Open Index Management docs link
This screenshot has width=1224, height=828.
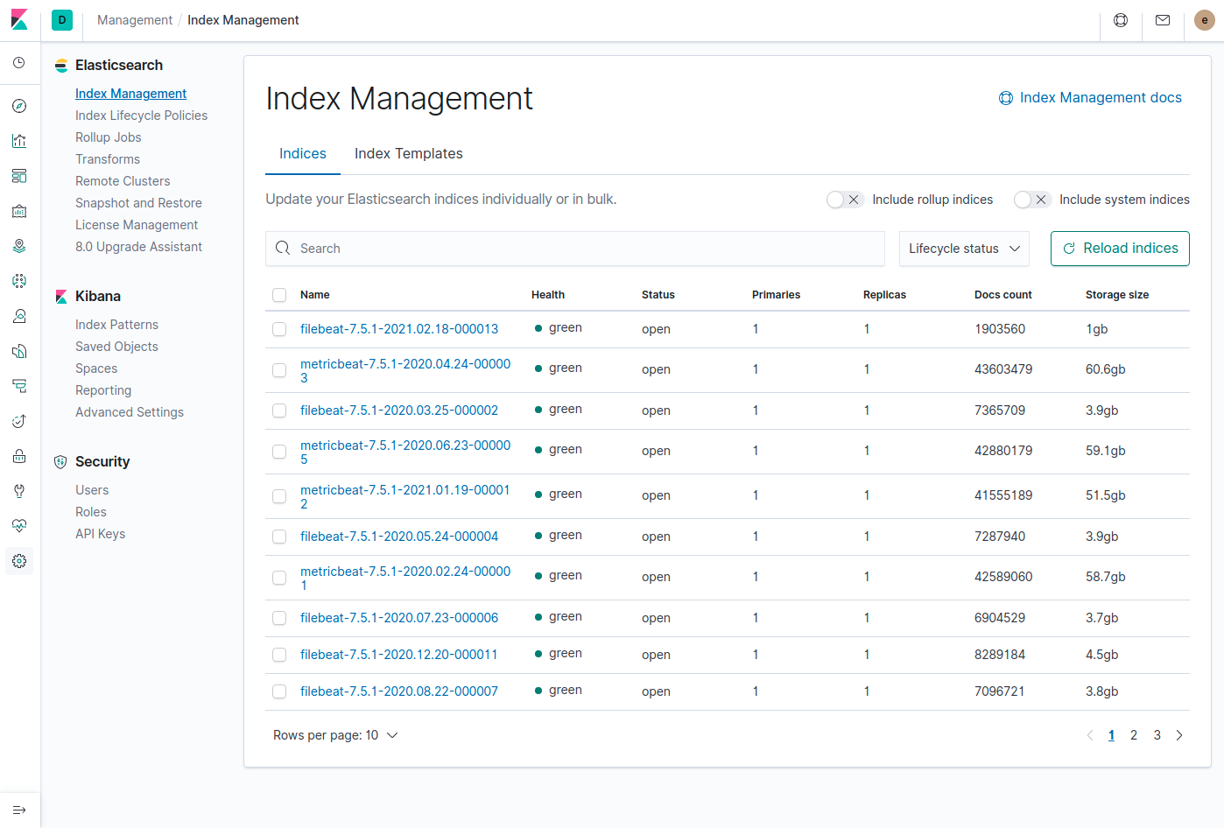pos(1091,98)
